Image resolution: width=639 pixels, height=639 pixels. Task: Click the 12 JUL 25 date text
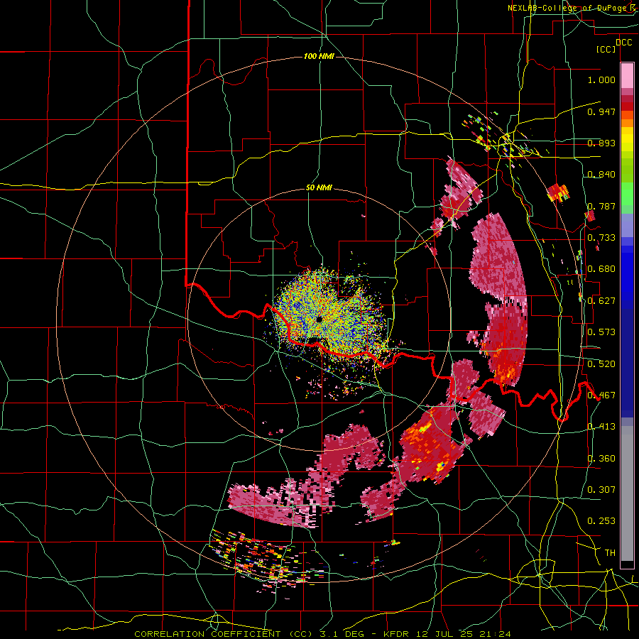click(446, 634)
